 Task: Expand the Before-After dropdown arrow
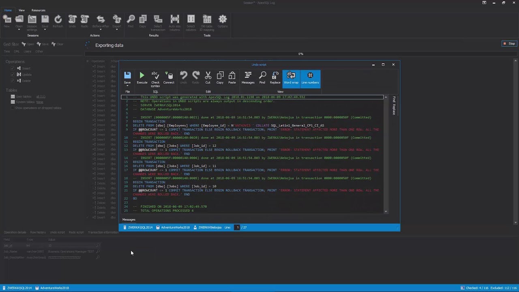click(101, 30)
